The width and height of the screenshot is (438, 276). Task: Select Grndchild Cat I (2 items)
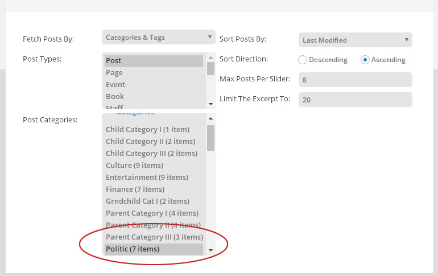coord(154,201)
